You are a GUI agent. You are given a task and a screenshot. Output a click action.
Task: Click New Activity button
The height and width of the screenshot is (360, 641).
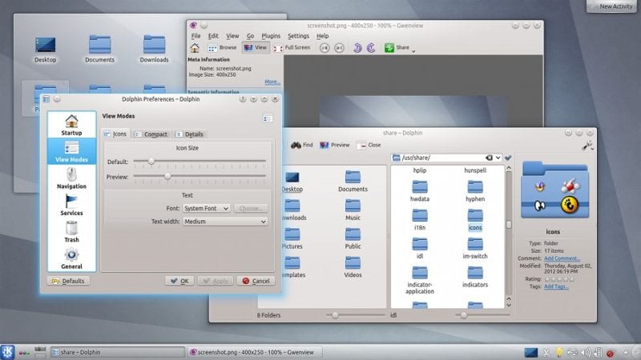tap(611, 6)
